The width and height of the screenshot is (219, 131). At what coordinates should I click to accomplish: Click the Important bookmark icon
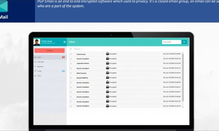(35, 66)
